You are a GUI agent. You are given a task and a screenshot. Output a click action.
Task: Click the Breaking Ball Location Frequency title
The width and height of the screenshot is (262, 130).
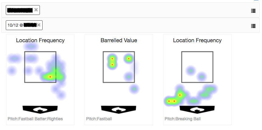point(197,40)
